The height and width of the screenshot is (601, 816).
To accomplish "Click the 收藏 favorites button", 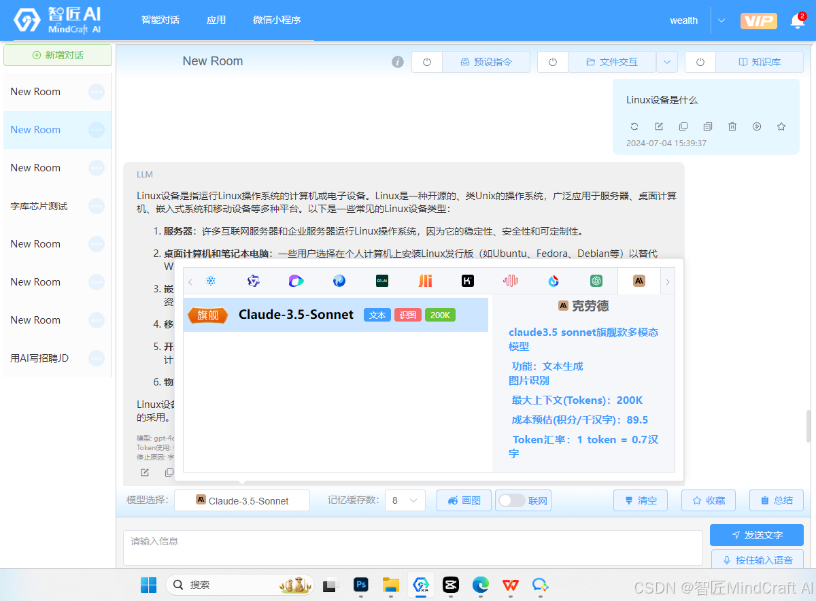I will click(x=709, y=500).
